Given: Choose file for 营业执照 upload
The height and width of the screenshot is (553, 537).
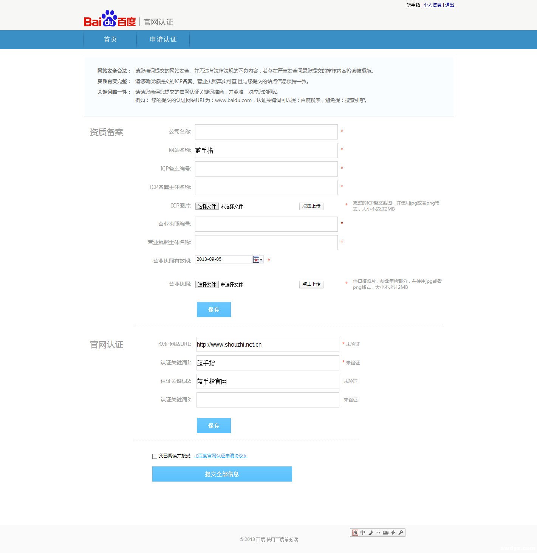Looking at the screenshot, I should coord(207,285).
